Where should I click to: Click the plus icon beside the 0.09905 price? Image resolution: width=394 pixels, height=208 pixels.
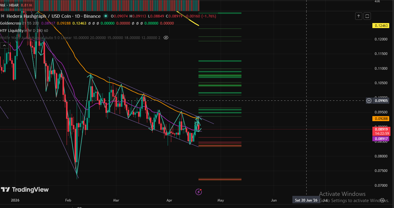tap(369, 100)
